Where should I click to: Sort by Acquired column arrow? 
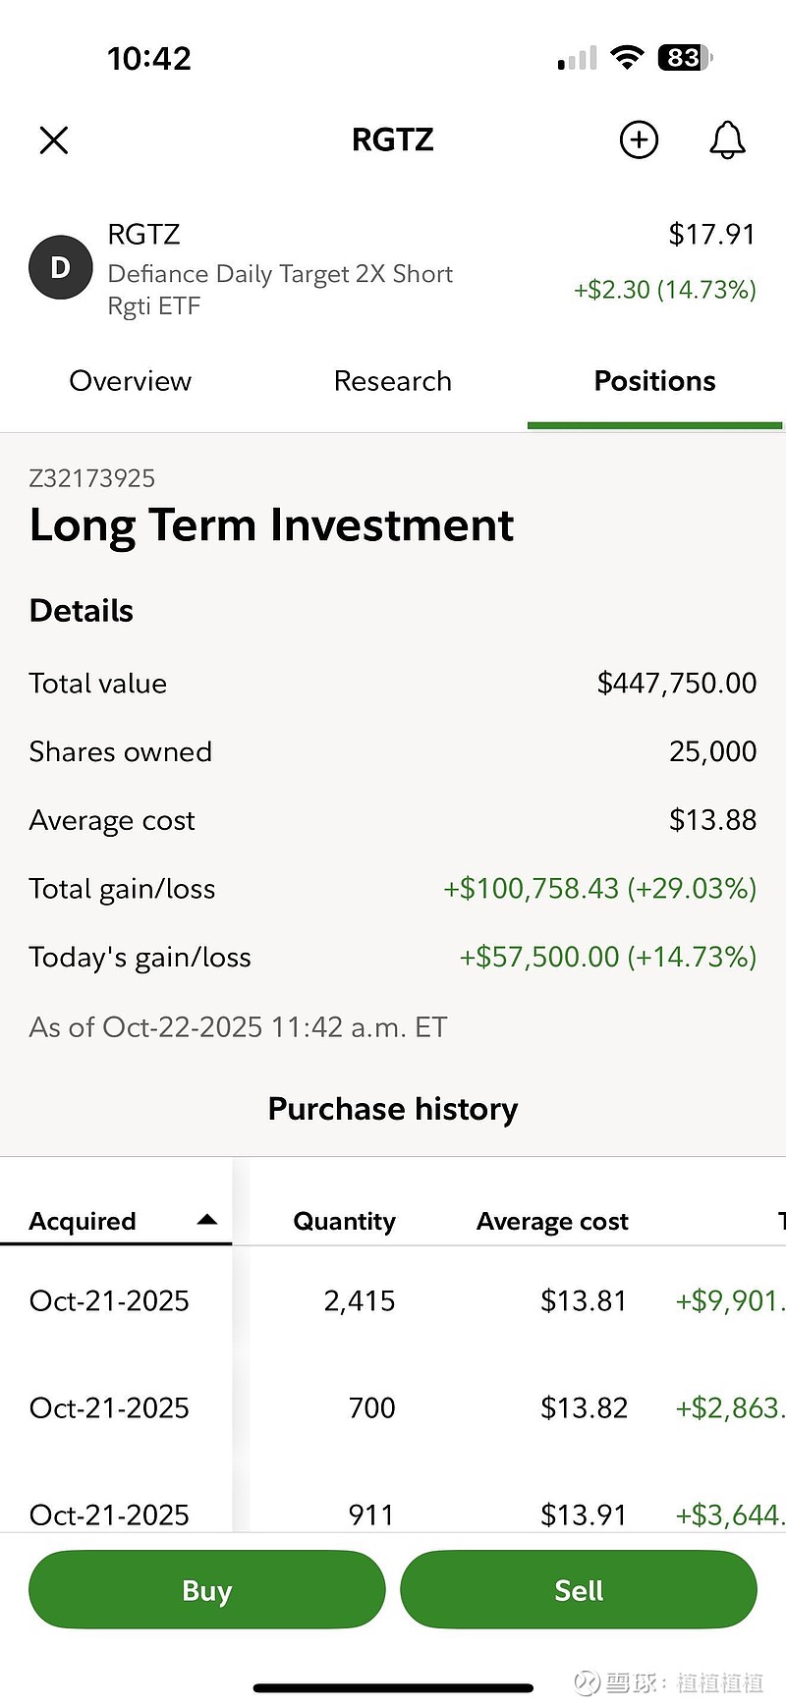tap(206, 1220)
